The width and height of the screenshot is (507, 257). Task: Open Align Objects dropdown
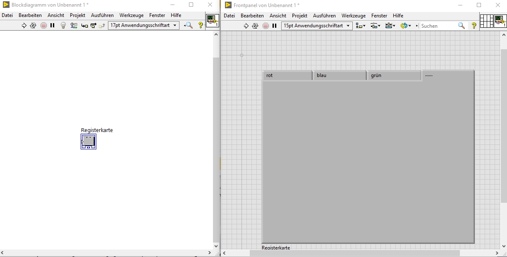tap(361, 26)
